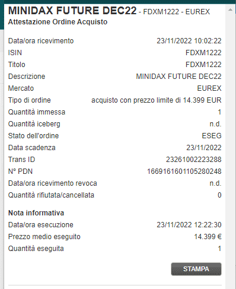Image resolution: width=236 pixels, height=289 pixels.
Task: Click the Descrizione value MINIDAX FUTURE DEC22
Action: pyautogui.click(x=178, y=77)
